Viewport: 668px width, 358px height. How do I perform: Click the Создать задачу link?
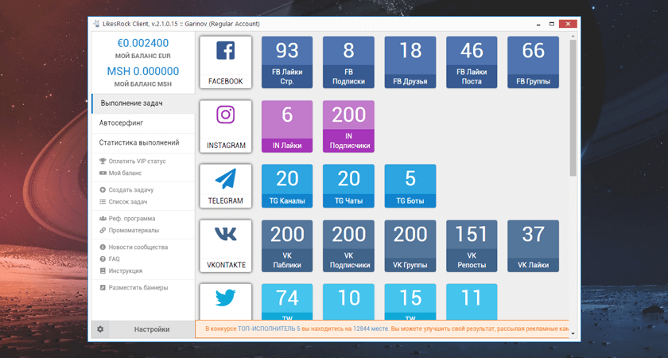[x=131, y=190]
